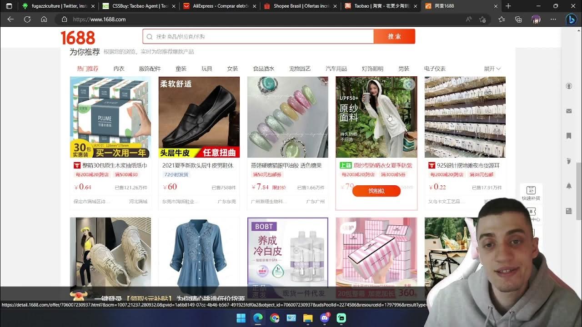This screenshot has height=327, width=582.
Task: Open read aloud icon in address bar
Action: pyautogui.click(x=469, y=20)
